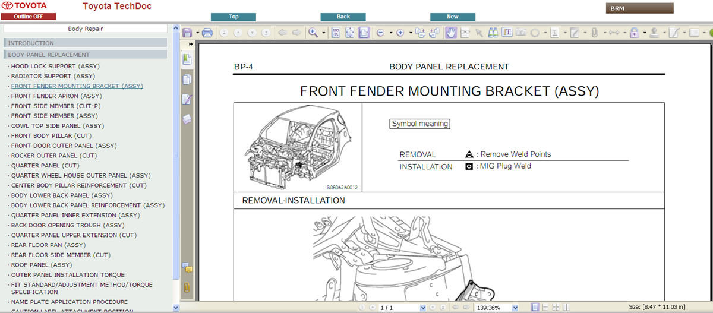The height and width of the screenshot is (313, 713).
Task: Open the Save icon's dropdown arrow
Action: (197, 33)
